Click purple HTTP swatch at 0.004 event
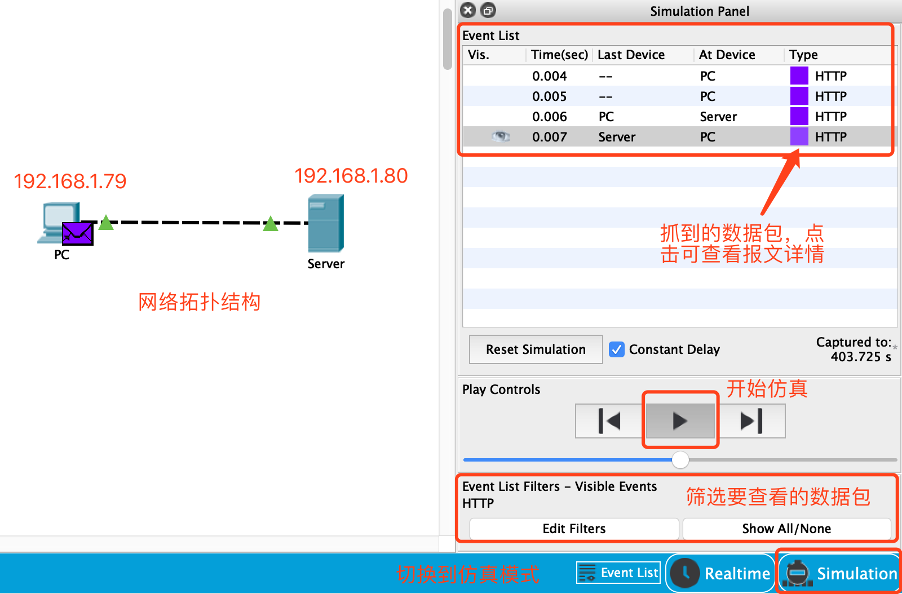The image size is (902, 594). (x=799, y=76)
